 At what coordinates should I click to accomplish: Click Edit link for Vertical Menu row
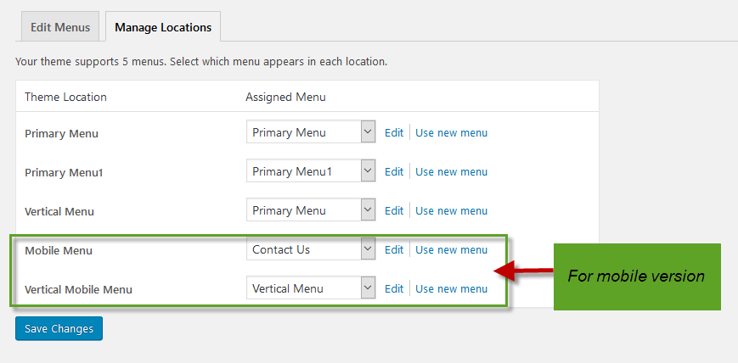click(x=394, y=210)
